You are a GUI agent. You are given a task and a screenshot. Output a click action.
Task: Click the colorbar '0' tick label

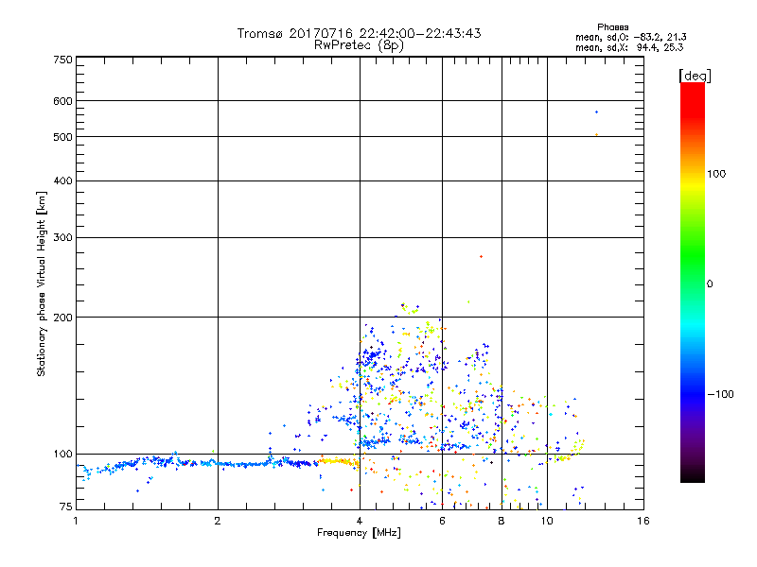click(710, 284)
